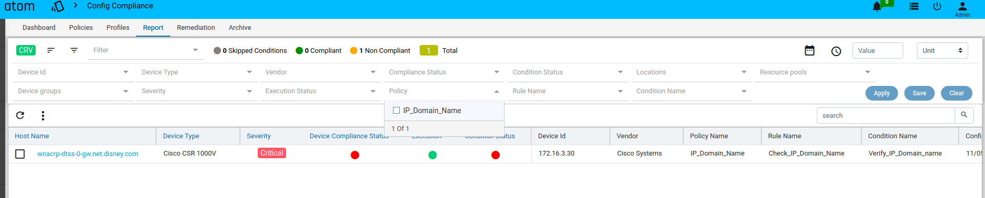
Task: Click the sort lines icon beside CRV
Action: tap(51, 50)
